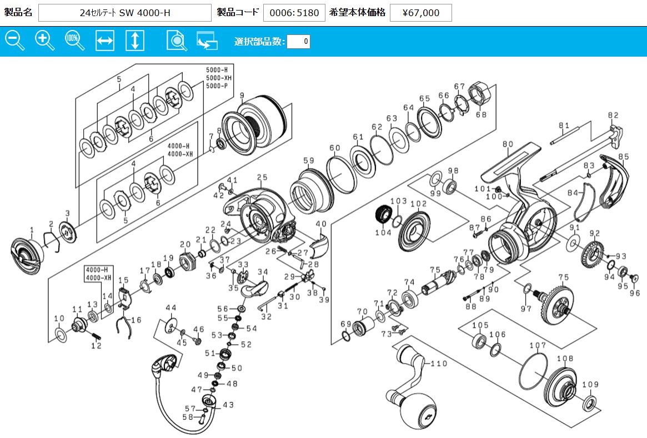Click the zoom out magnifier icon
This screenshot has height=438, width=647.
pyautogui.click(x=14, y=41)
